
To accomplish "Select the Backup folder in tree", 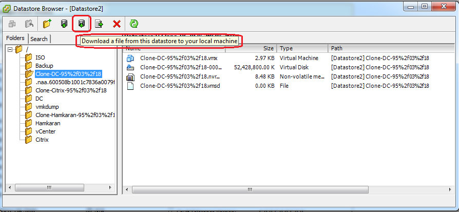I will click(x=44, y=66).
